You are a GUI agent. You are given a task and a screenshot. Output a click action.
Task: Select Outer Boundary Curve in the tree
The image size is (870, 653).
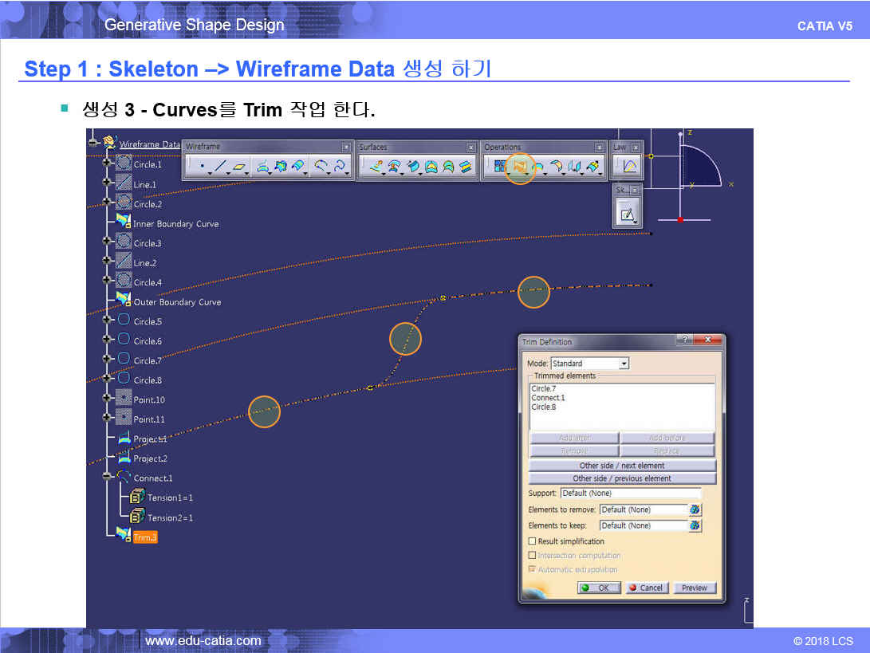(x=177, y=302)
